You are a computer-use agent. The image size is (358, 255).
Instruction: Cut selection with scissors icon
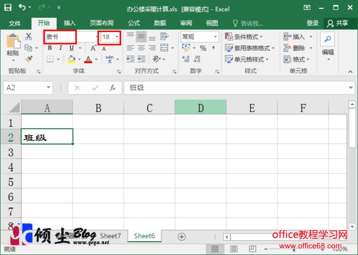pos(29,36)
